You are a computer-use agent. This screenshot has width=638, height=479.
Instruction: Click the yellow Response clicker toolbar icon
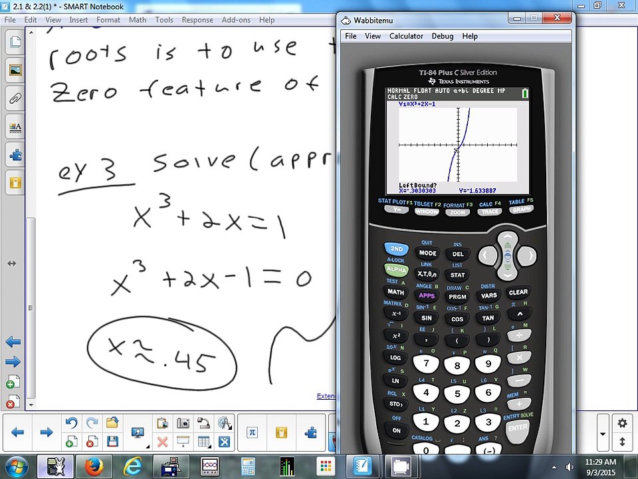(281, 432)
